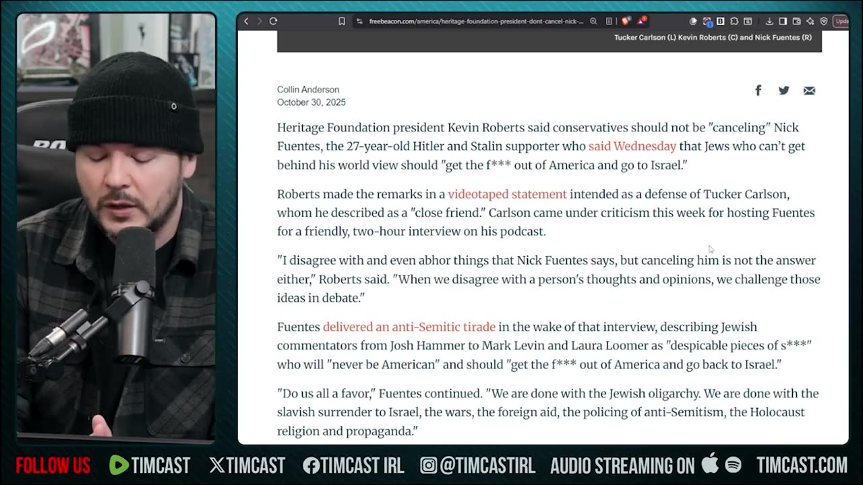Click the freebeacon.com address bar
This screenshot has width=863, height=485.
coord(476,22)
